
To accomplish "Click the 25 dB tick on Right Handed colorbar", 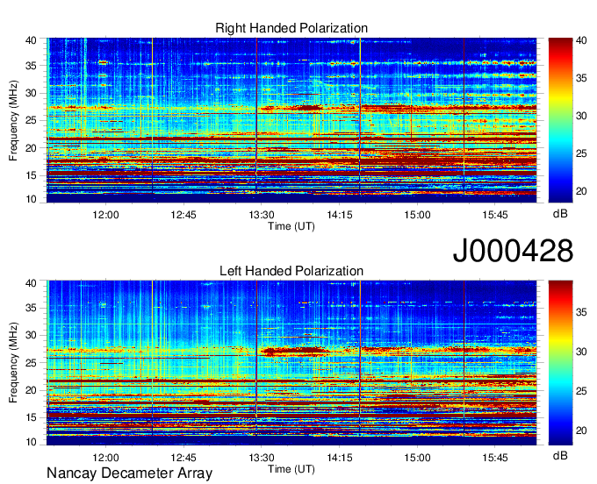I will pyautogui.click(x=581, y=153).
